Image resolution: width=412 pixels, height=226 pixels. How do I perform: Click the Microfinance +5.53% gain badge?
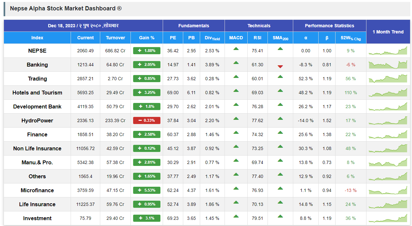147,190
